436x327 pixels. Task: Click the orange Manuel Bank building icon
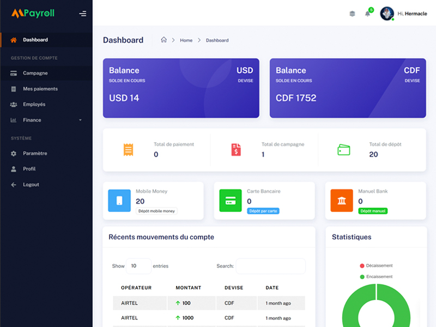(342, 201)
